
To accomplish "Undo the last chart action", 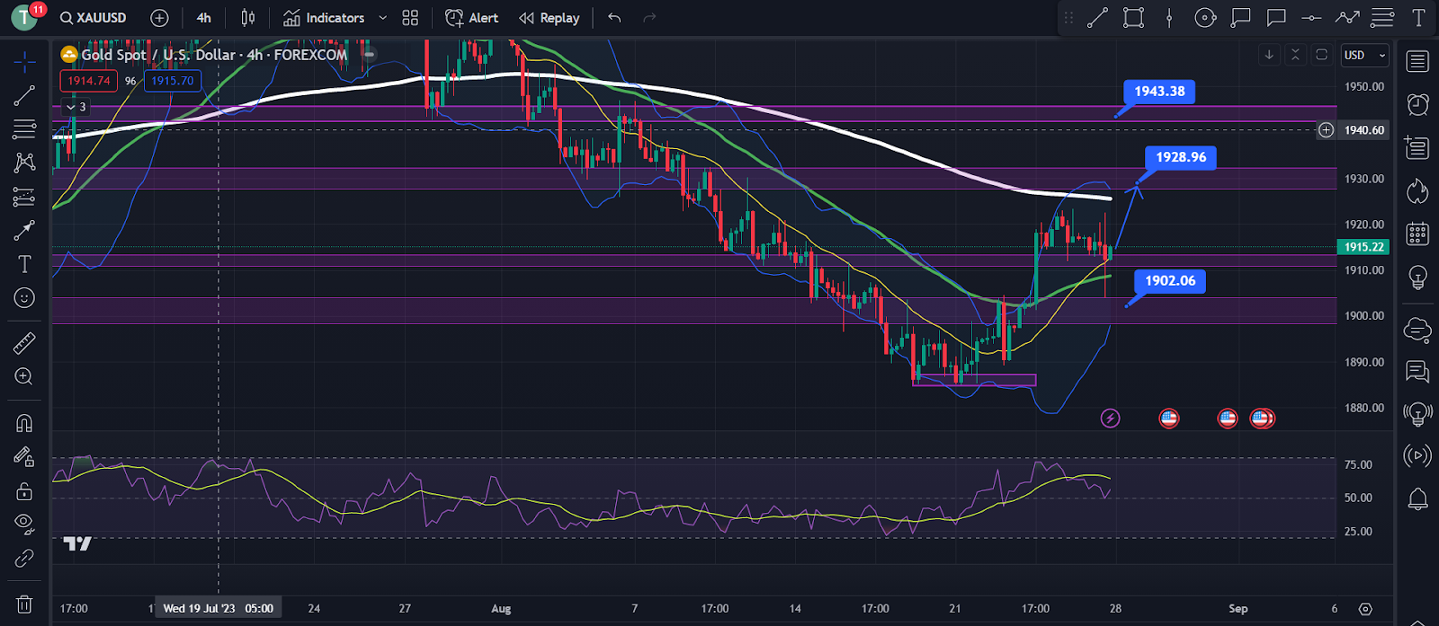I will (614, 18).
